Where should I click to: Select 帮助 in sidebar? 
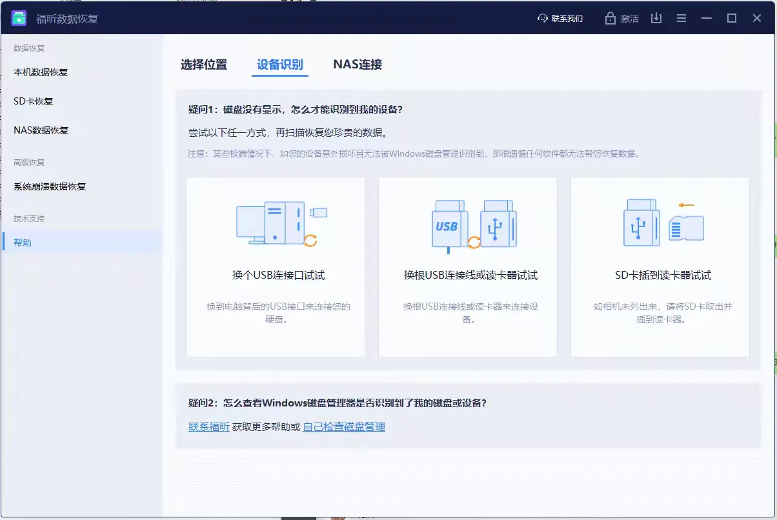(82, 243)
